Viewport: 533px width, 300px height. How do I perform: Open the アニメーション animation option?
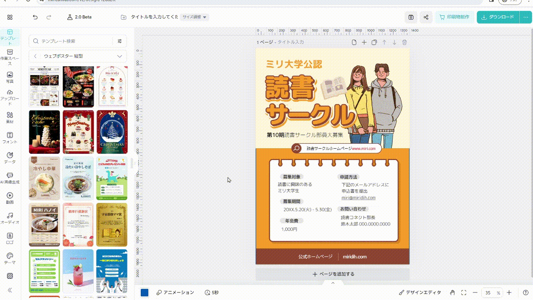coord(175,292)
